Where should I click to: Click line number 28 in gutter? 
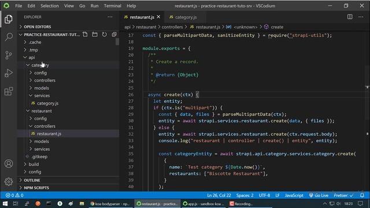pyautogui.click(x=131, y=107)
